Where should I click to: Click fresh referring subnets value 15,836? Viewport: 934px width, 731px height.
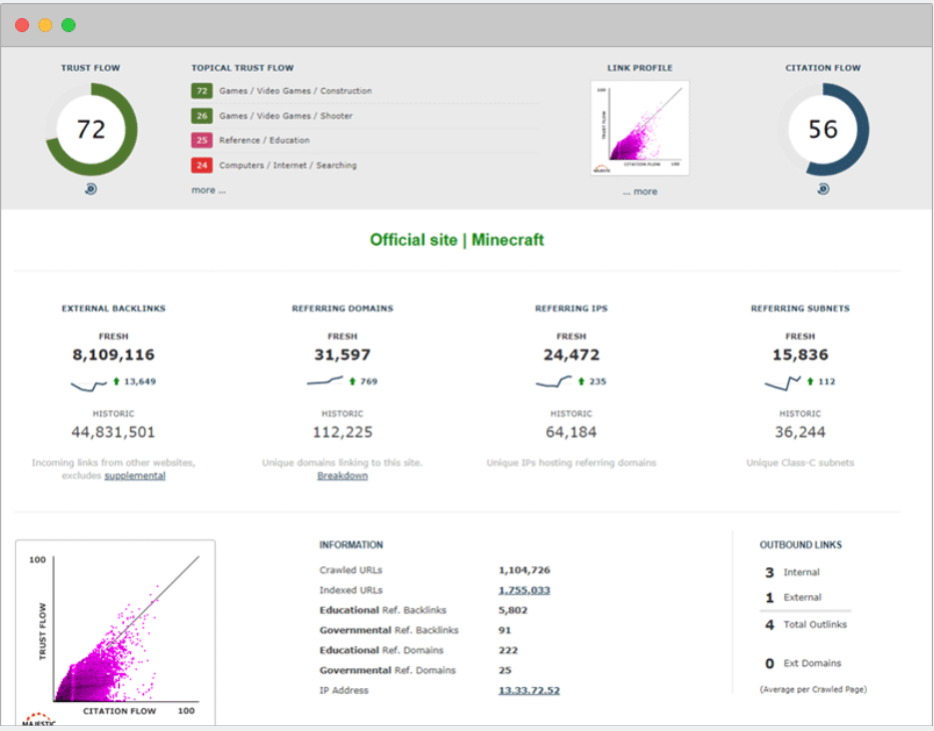click(800, 355)
